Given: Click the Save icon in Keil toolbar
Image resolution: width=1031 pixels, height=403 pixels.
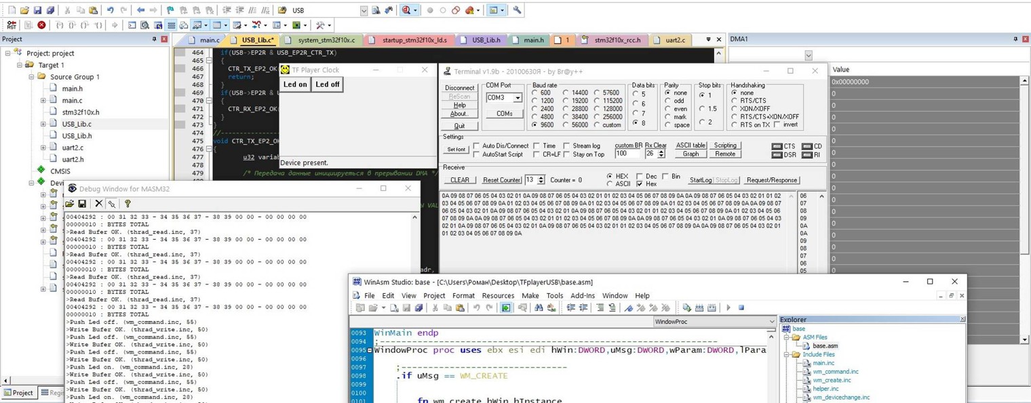Looking at the screenshot, I should 37,10.
